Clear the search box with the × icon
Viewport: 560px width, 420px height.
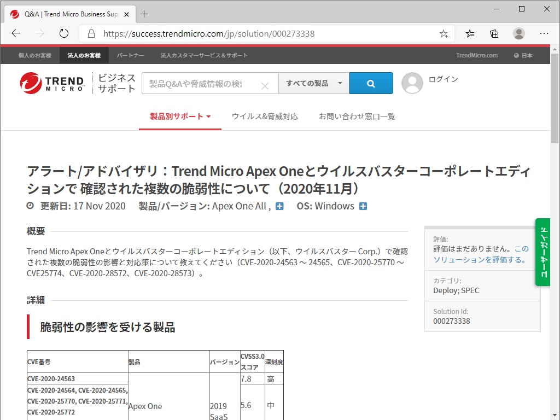click(x=265, y=85)
